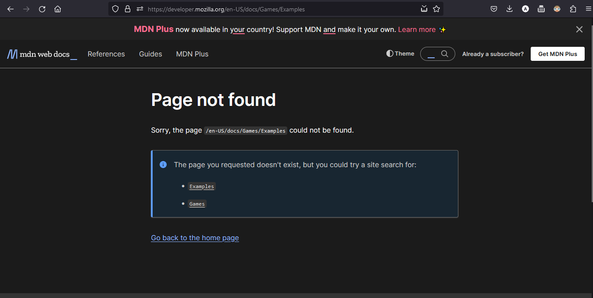Open the Firefox downloads panel
The image size is (593, 298).
click(x=509, y=9)
